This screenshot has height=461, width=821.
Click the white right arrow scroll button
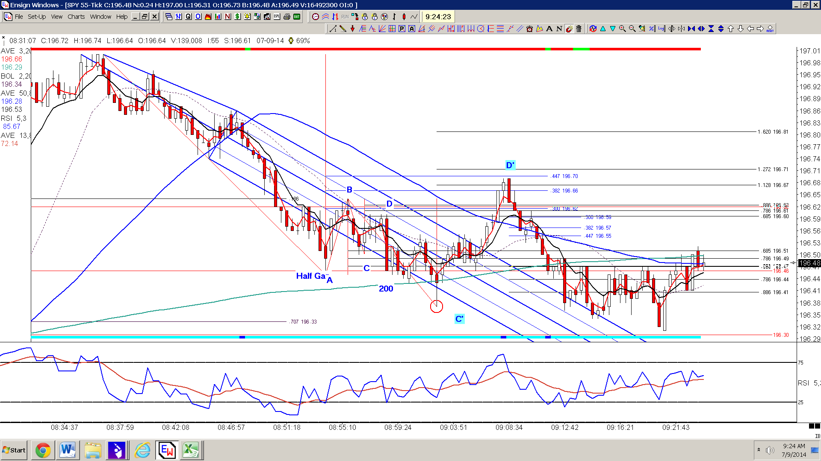(x=760, y=29)
